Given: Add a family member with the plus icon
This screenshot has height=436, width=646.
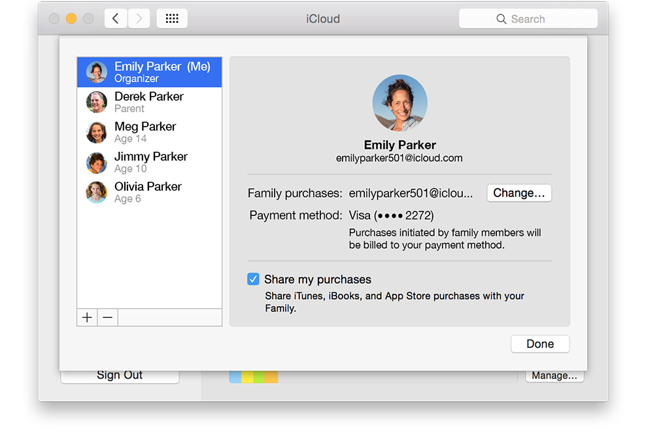Looking at the screenshot, I should tap(87, 317).
